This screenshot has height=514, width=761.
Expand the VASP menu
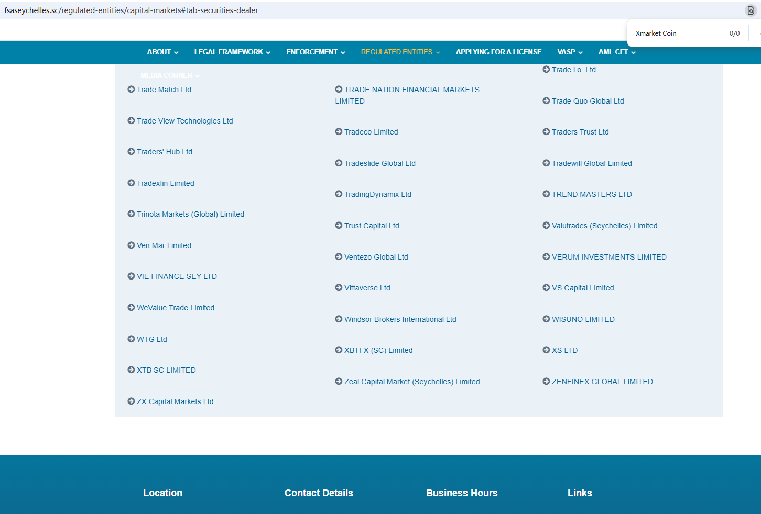[x=570, y=52]
